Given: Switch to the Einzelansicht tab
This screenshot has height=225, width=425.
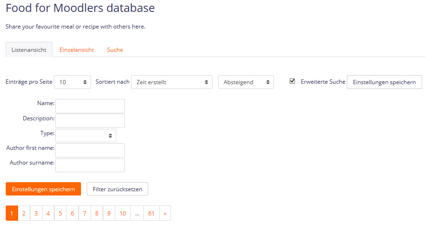Looking at the screenshot, I should 77,50.
